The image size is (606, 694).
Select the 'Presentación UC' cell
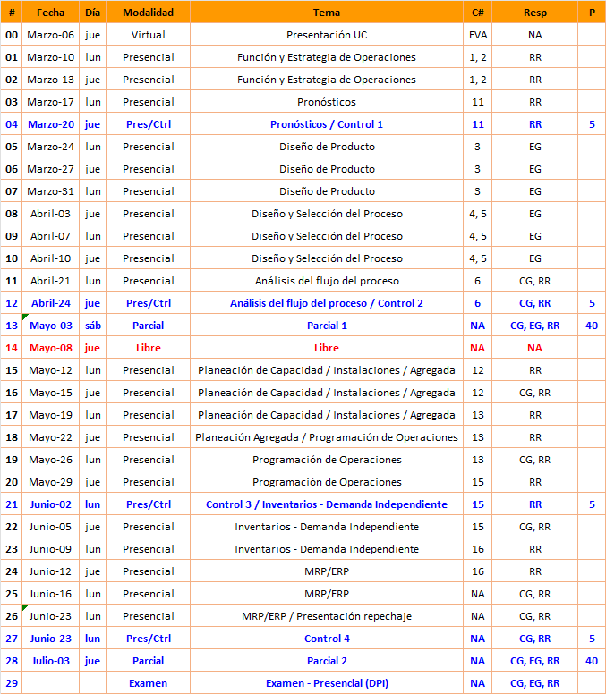327,35
